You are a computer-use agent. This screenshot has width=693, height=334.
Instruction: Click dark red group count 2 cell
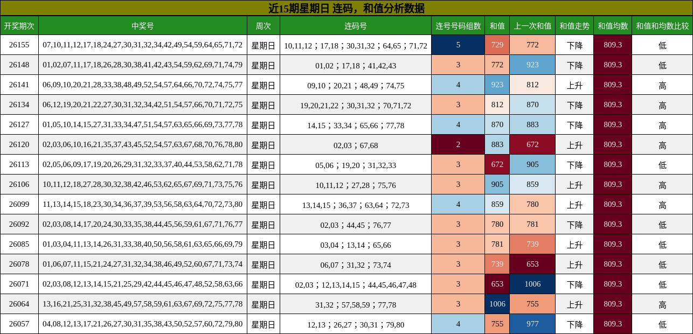pyautogui.click(x=458, y=145)
